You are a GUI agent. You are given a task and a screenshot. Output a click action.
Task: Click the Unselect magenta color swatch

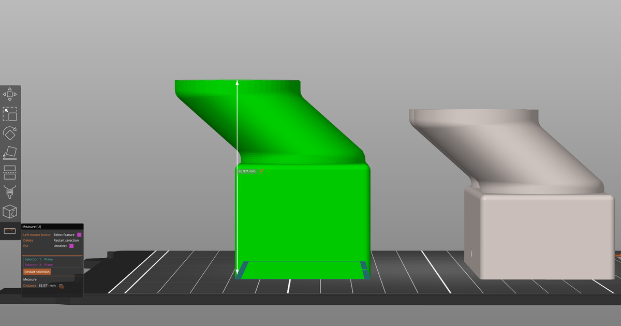coord(71,246)
